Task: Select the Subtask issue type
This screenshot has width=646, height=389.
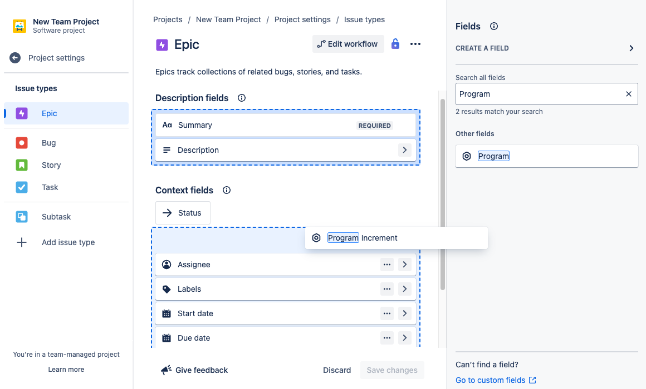Action: pyautogui.click(x=56, y=217)
